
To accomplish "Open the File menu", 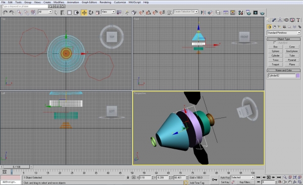I will click(x=4, y=3).
